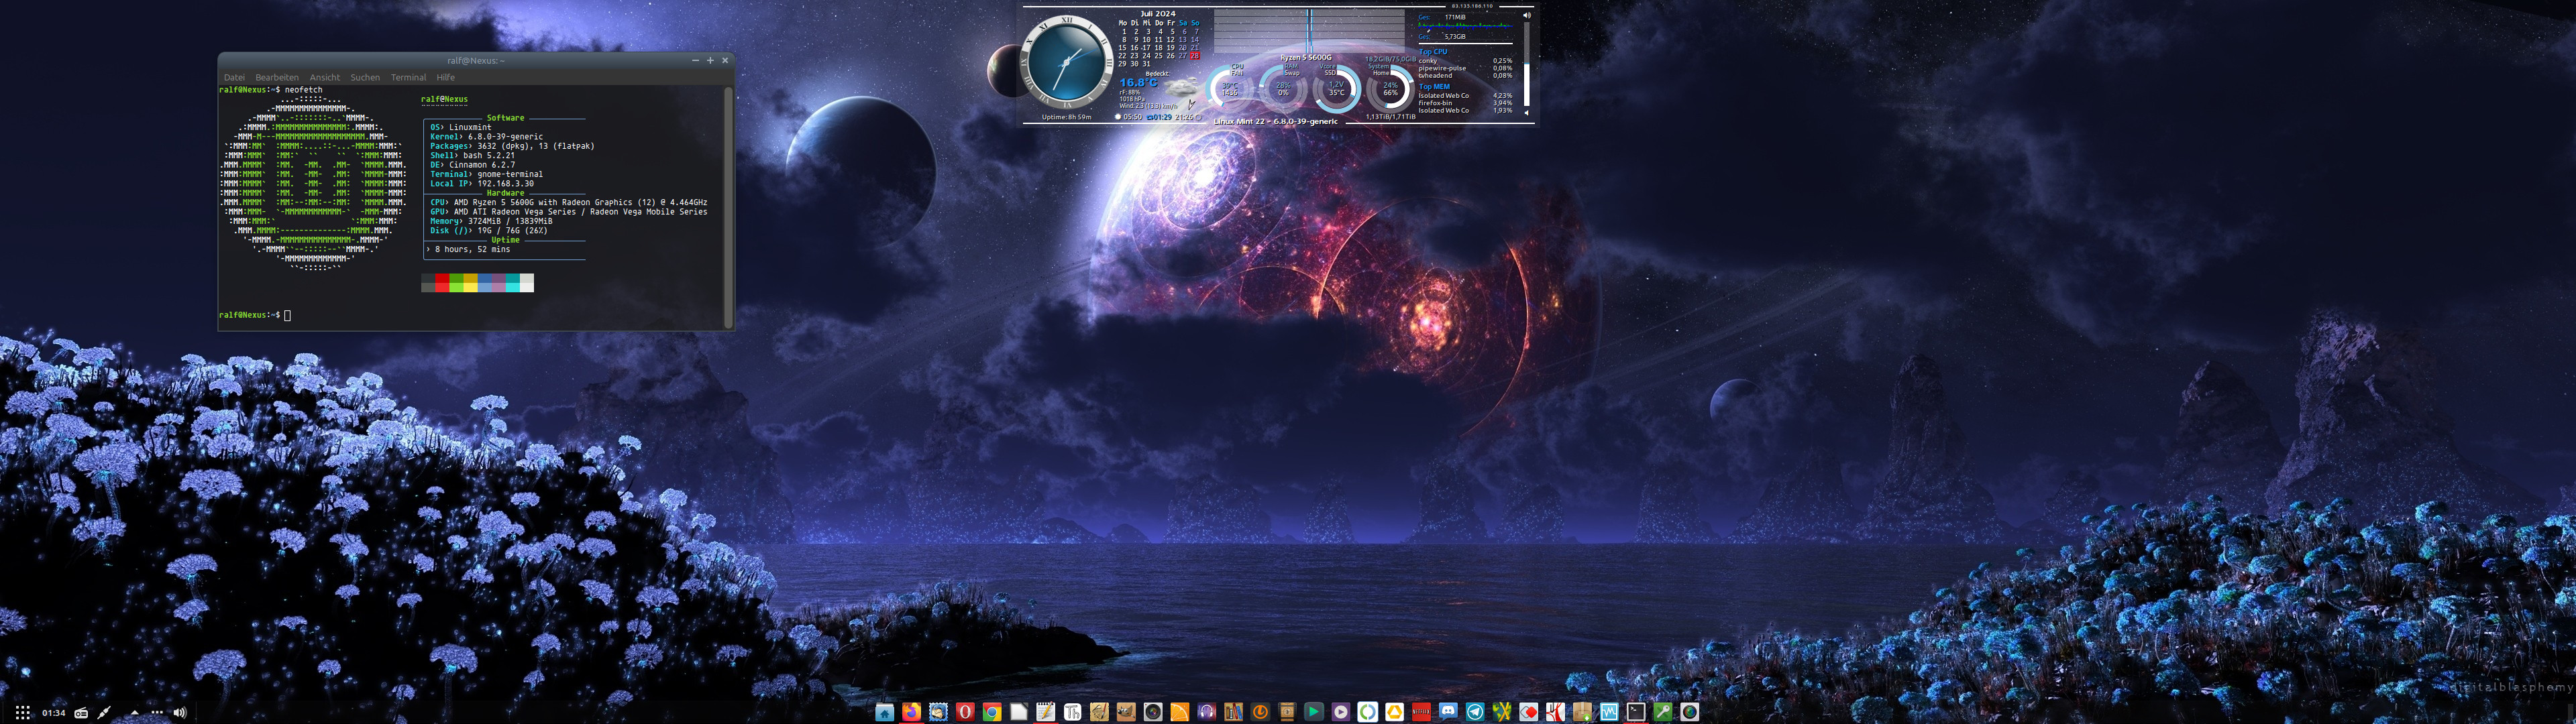This screenshot has width=2576, height=724.
Task: Open the Ansicht menu in the terminal
Action: pyautogui.click(x=324, y=77)
